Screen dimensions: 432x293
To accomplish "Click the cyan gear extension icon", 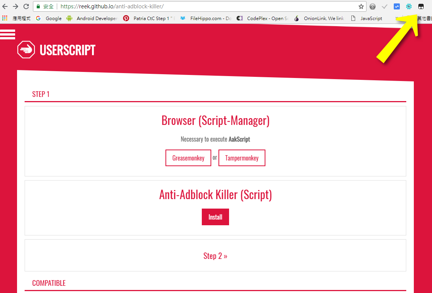I will (x=409, y=6).
